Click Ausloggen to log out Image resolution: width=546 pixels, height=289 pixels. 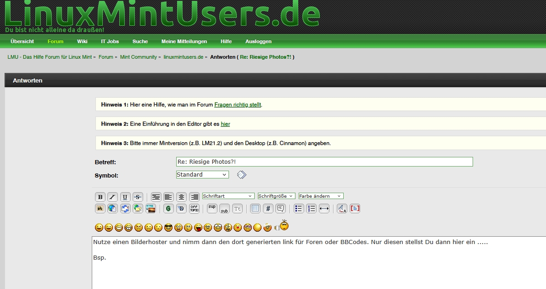[258, 41]
